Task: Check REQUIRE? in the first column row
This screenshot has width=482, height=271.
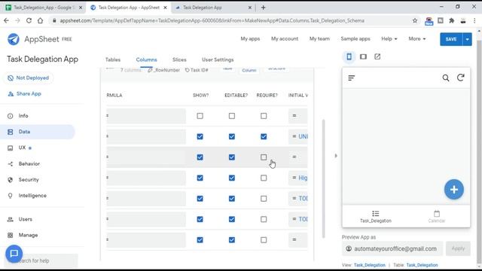Action: tap(264, 116)
